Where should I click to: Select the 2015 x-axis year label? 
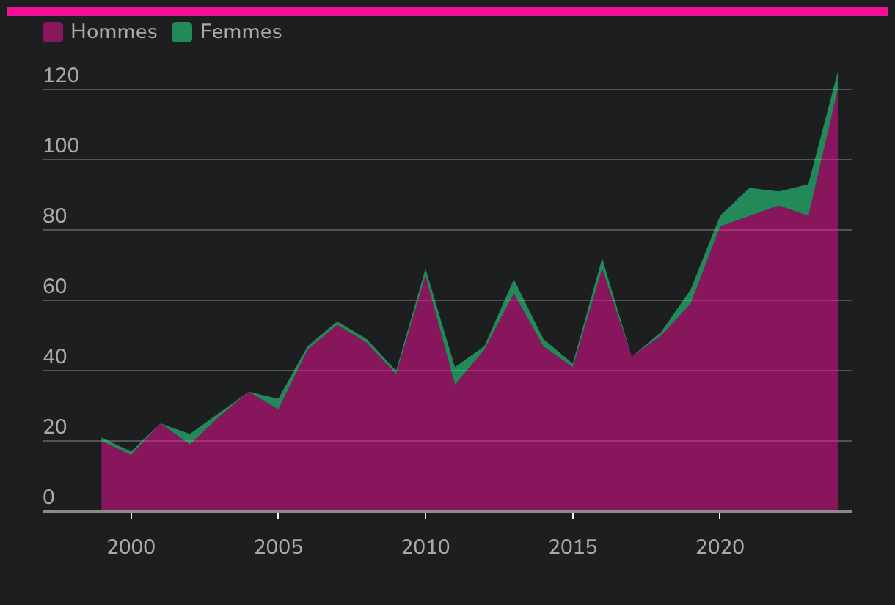573,547
